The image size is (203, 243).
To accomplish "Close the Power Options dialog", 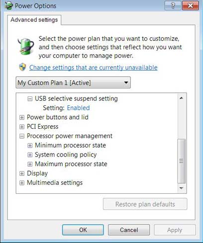I will (191, 5).
